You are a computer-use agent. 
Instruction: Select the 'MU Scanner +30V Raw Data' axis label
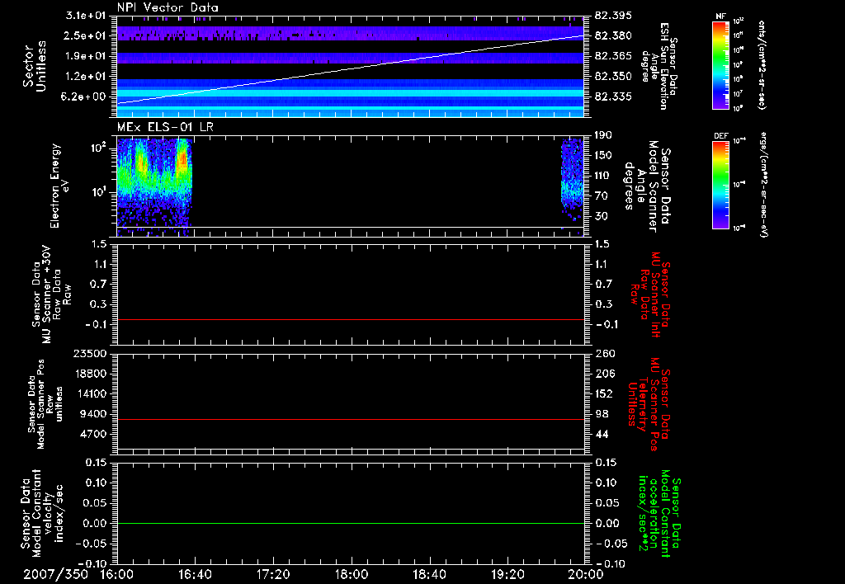coord(51,294)
